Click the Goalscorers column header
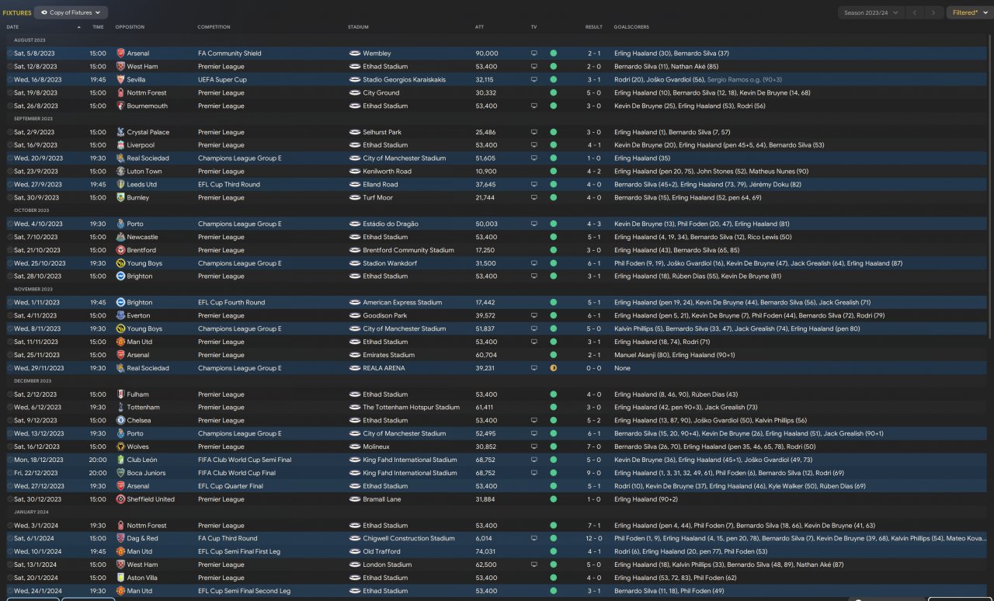 [x=631, y=27]
